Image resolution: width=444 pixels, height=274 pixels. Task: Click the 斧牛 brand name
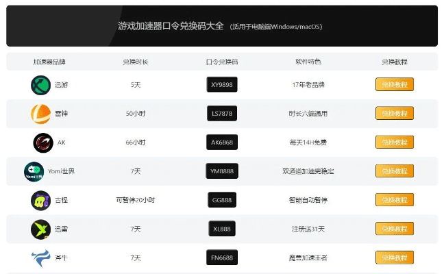coord(61,258)
